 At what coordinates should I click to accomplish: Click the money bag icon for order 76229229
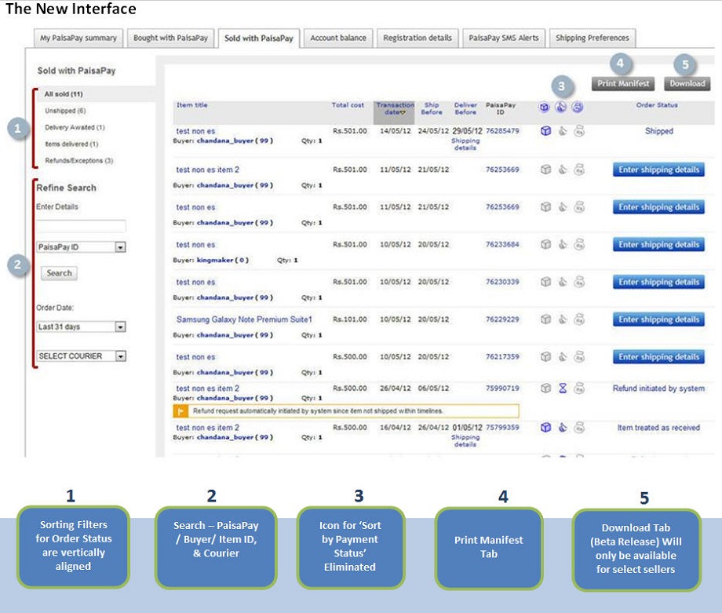[579, 319]
